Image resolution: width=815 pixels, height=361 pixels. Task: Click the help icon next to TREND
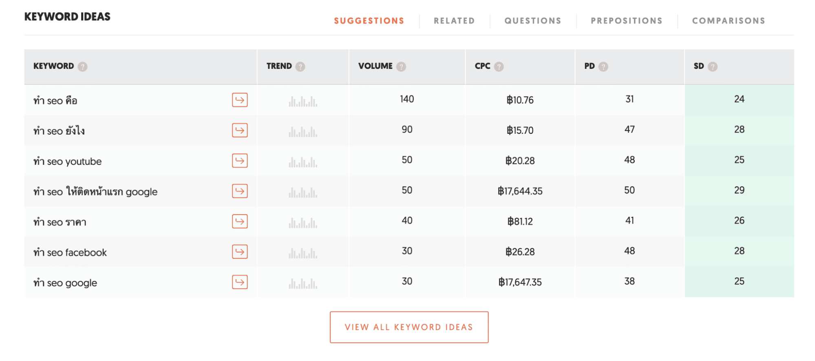(300, 66)
